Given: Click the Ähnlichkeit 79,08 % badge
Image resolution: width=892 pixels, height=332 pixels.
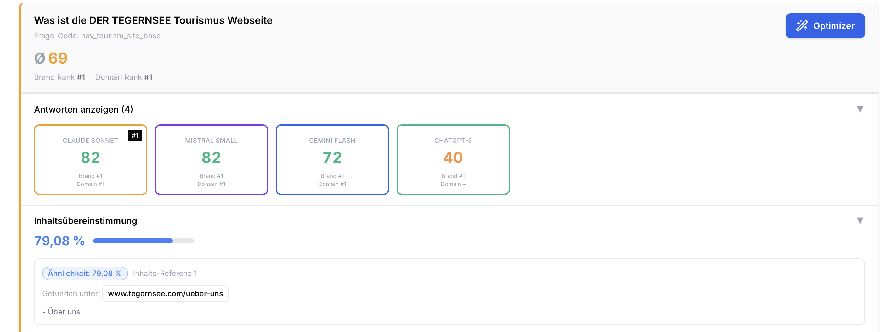Looking at the screenshot, I should pyautogui.click(x=85, y=274).
